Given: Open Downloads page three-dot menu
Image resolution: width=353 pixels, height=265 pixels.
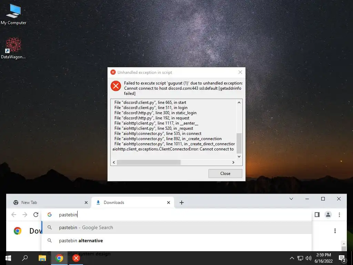Looking at the screenshot, I should 335,231.
